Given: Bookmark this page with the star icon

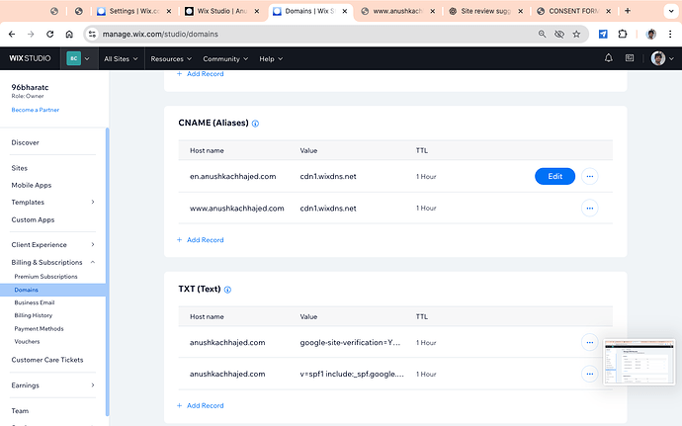Looking at the screenshot, I should [576, 34].
